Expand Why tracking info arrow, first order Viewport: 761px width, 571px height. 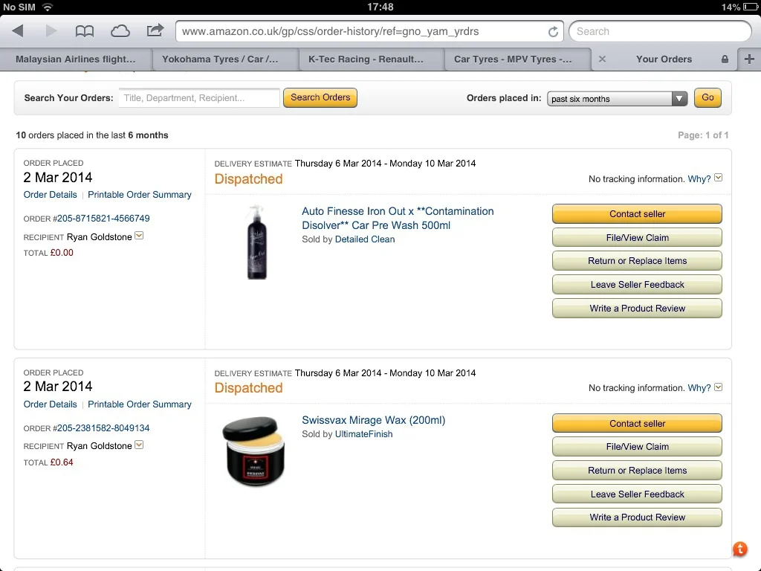pyautogui.click(x=719, y=178)
